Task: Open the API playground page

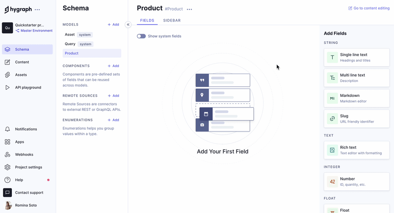Action: [28, 88]
